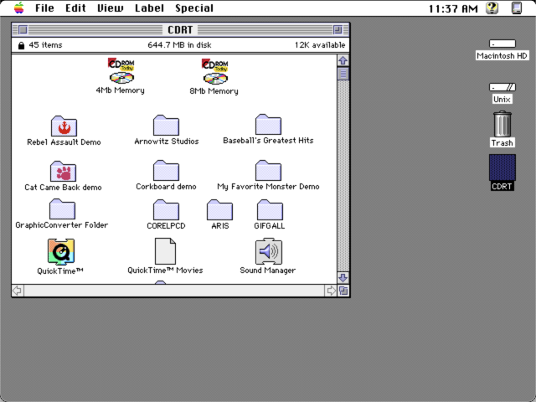Select the My Favorite Monster Demo folder
This screenshot has width=536, height=402.
pyautogui.click(x=268, y=171)
